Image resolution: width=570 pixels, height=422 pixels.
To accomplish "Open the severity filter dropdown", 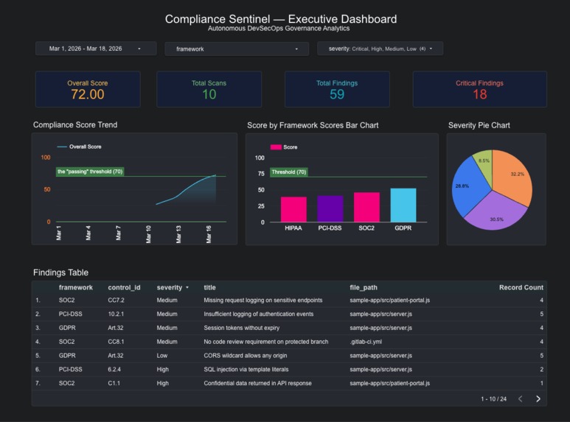I will (x=380, y=49).
